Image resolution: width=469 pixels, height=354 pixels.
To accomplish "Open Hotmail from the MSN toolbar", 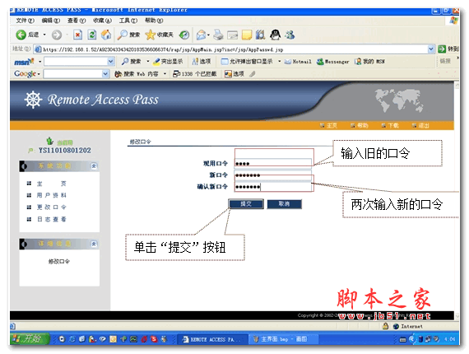I will click(298, 62).
